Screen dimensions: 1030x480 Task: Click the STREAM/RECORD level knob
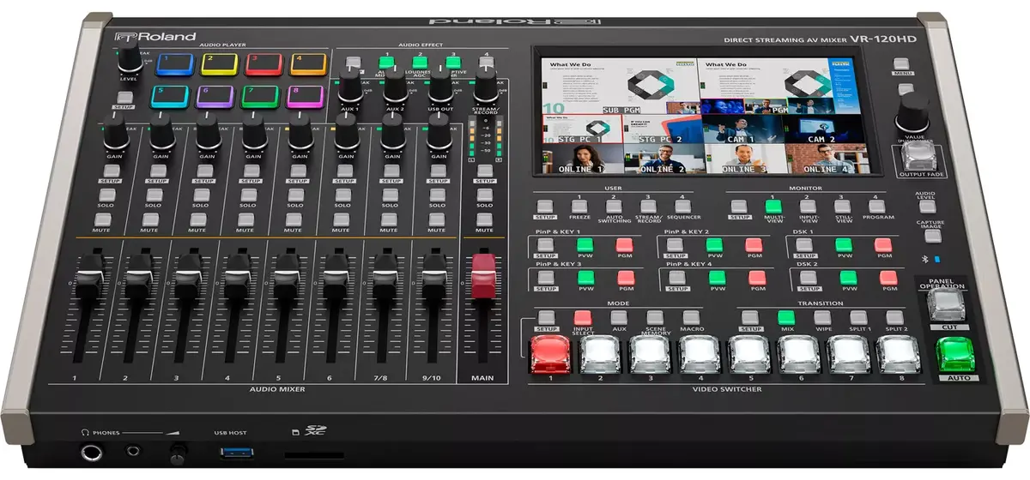tap(486, 87)
